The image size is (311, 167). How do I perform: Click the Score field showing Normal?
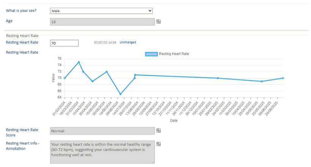click(x=102, y=131)
